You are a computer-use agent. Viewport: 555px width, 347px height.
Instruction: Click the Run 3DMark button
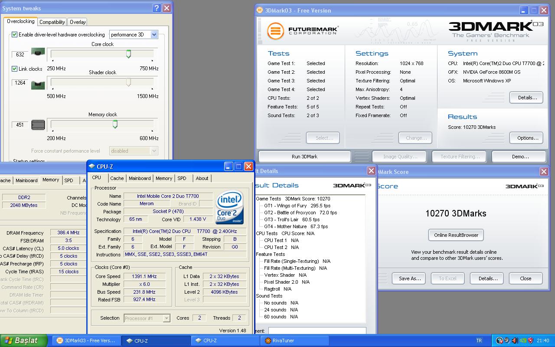pyautogui.click(x=304, y=157)
